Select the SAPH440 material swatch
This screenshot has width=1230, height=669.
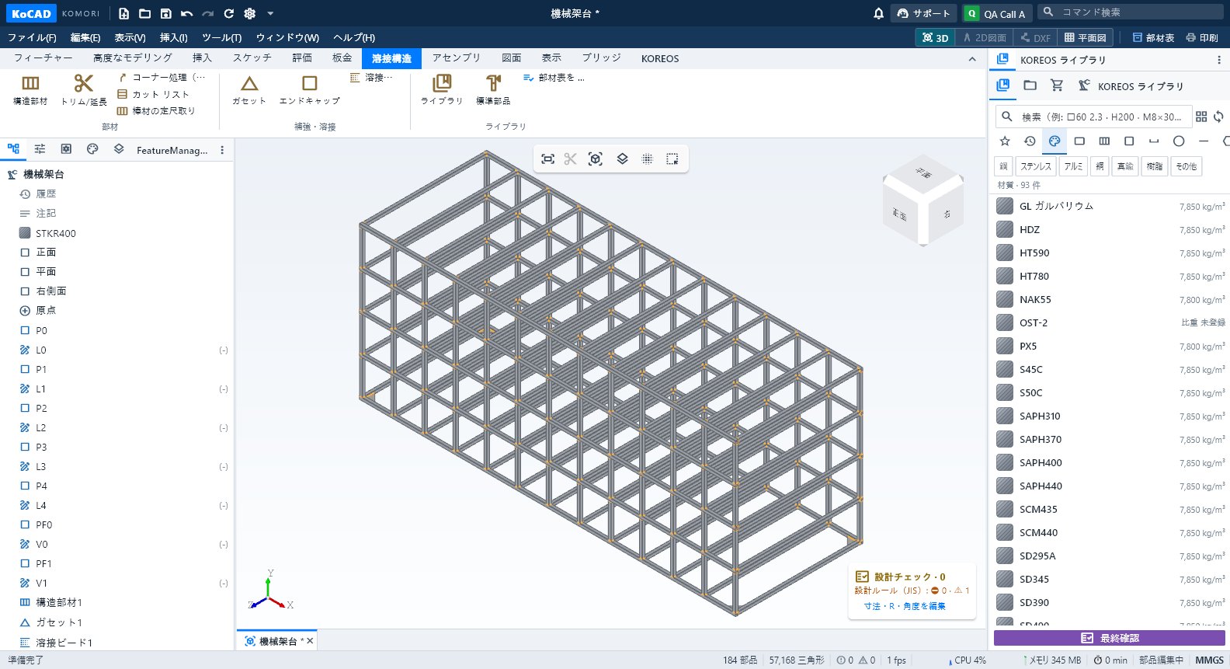tap(1005, 486)
